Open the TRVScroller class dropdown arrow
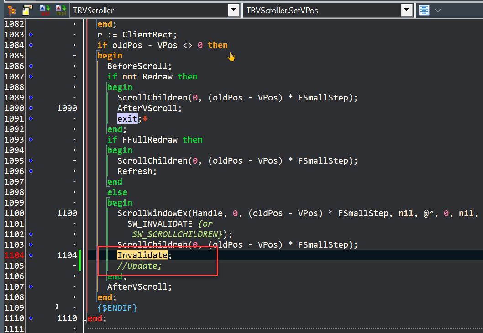This screenshot has width=483, height=333. tap(233, 10)
